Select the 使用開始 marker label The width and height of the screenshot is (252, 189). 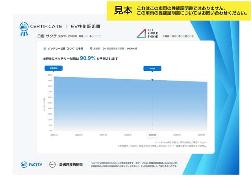coord(53,68)
